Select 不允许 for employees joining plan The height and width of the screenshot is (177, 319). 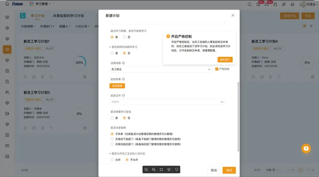(x=127, y=160)
